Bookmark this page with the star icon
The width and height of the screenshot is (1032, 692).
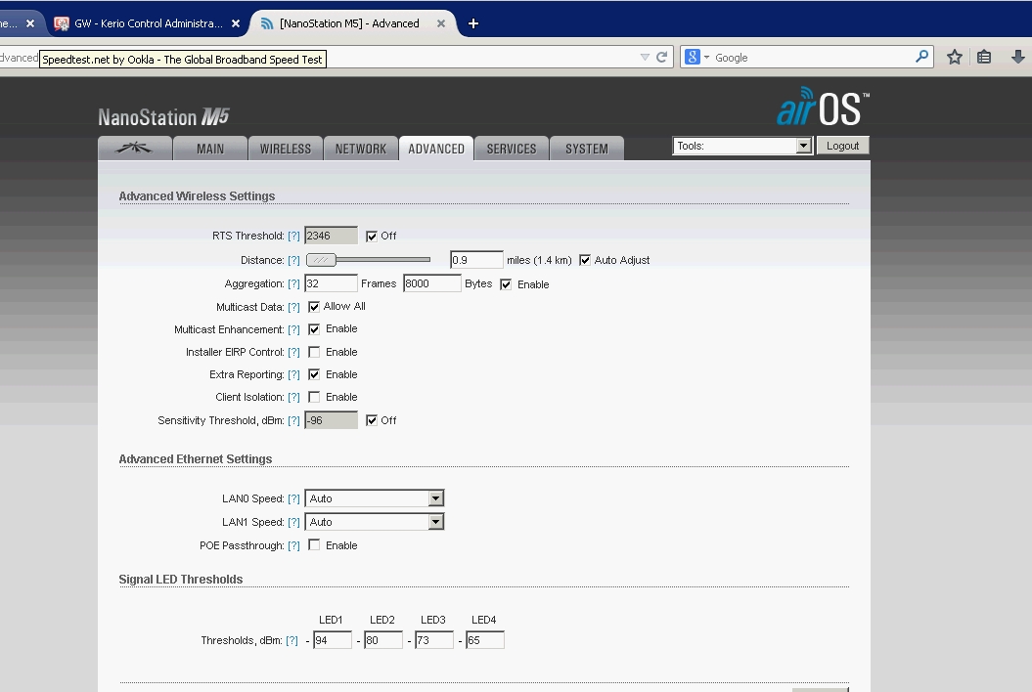pyautogui.click(x=955, y=58)
